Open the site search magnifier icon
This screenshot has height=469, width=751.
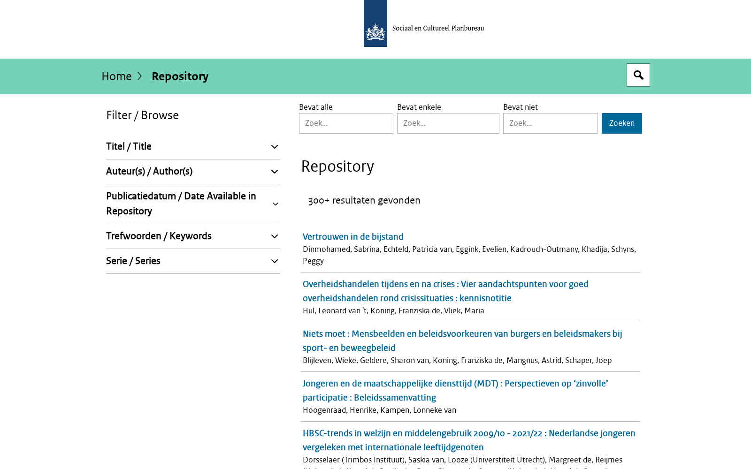638,75
